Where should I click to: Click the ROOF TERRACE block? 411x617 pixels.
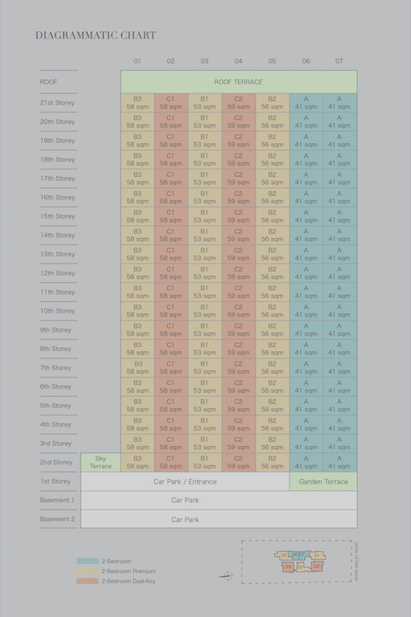point(238,82)
